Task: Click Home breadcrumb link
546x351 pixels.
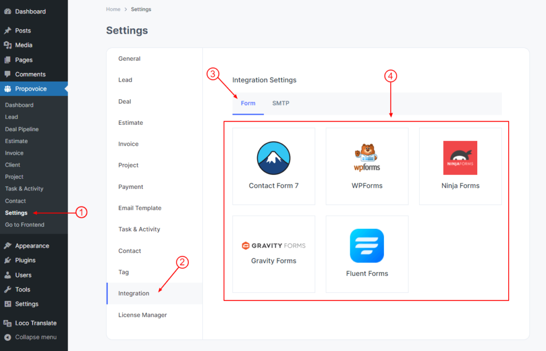Action: click(113, 9)
